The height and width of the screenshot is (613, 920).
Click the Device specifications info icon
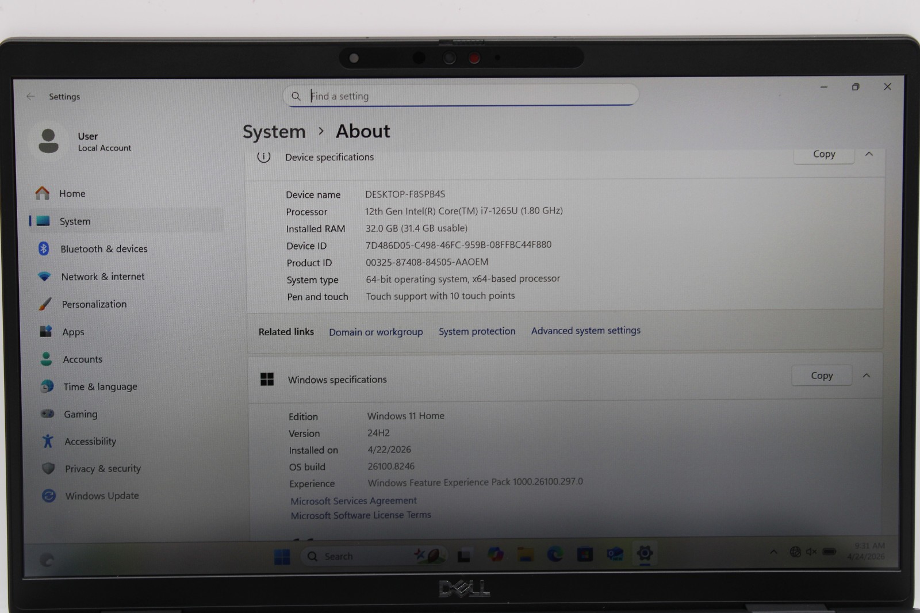pyautogui.click(x=263, y=156)
